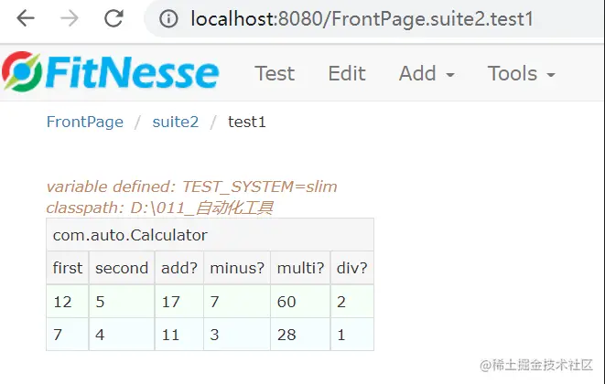Click the browser forward arrow
This screenshot has height=384, width=605.
point(70,18)
